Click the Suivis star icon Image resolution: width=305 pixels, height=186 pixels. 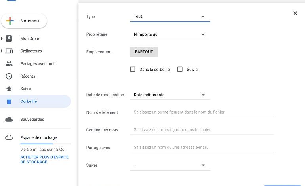click(9, 89)
